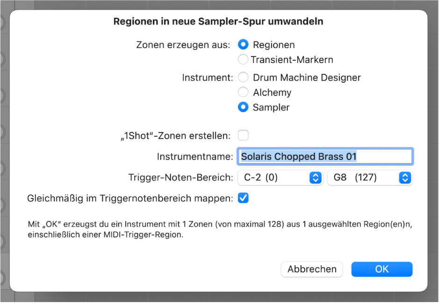This screenshot has width=439, height=303.
Task: Cancel the conversion with Abbrechen
Action: (311, 269)
